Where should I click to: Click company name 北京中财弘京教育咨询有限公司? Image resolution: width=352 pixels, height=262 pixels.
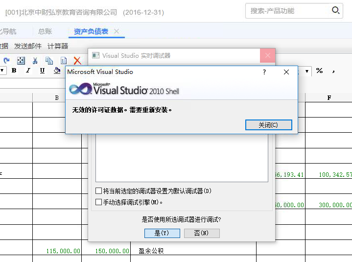coord(69,12)
